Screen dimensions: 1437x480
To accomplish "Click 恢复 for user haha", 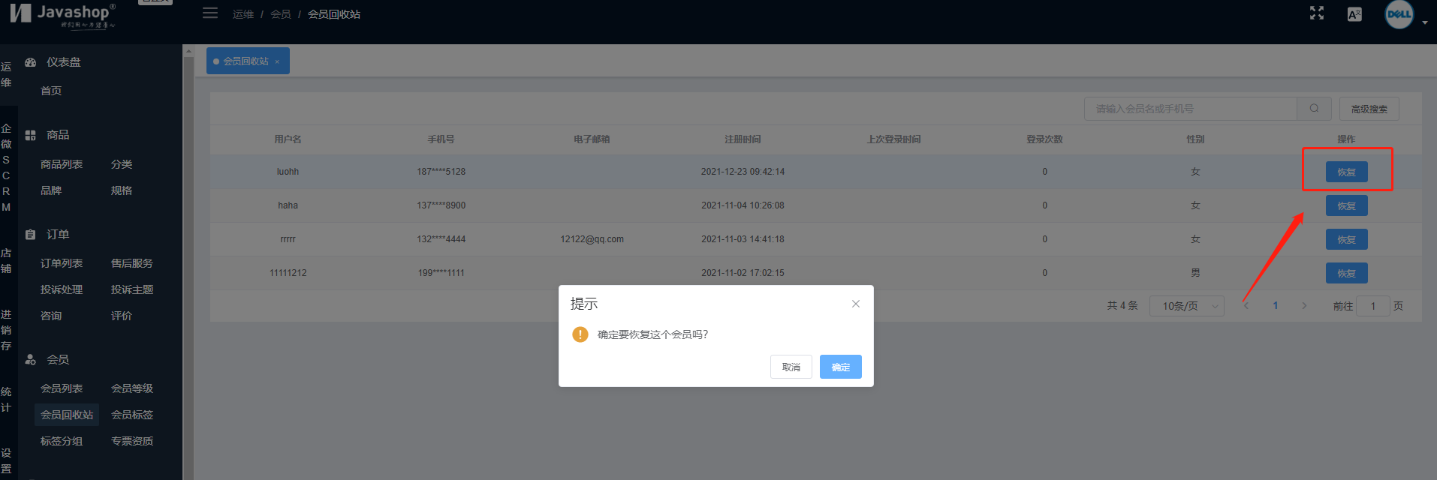I will coord(1346,205).
